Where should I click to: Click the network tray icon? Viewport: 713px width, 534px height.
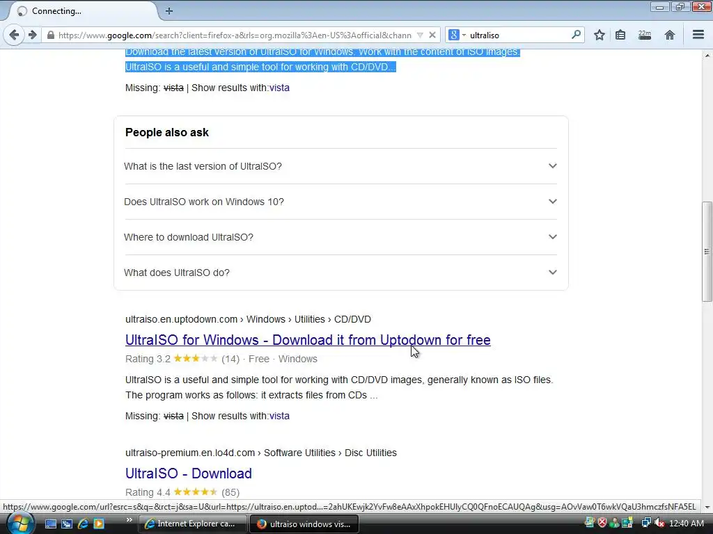tap(646, 523)
